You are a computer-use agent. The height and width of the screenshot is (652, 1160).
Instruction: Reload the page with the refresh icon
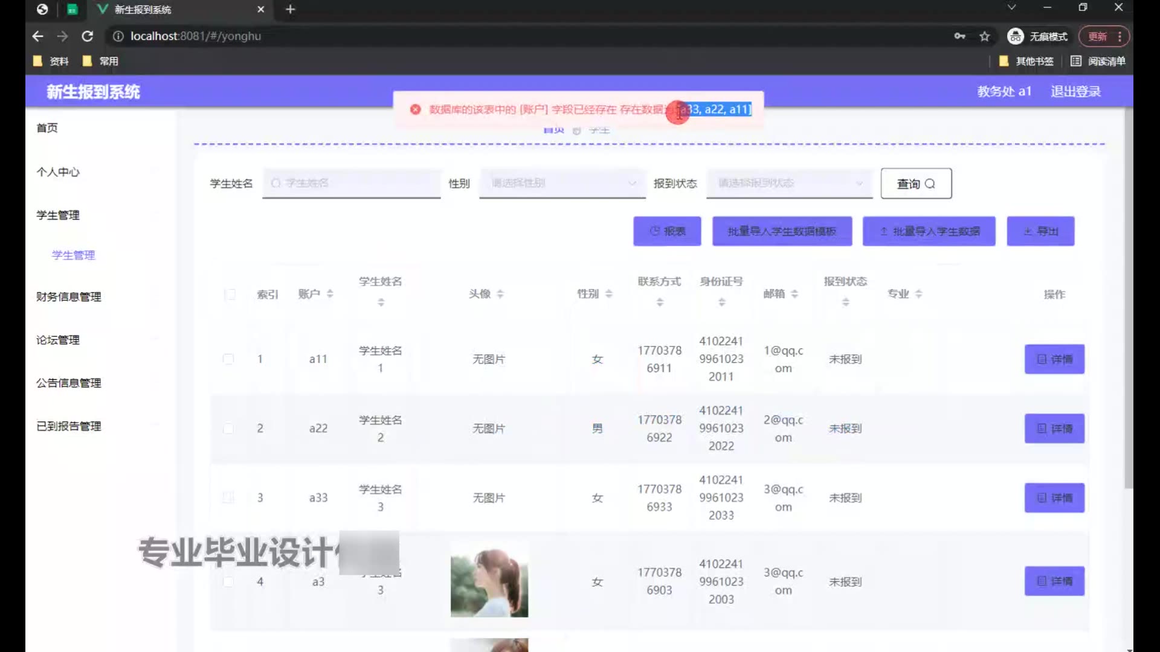click(88, 36)
